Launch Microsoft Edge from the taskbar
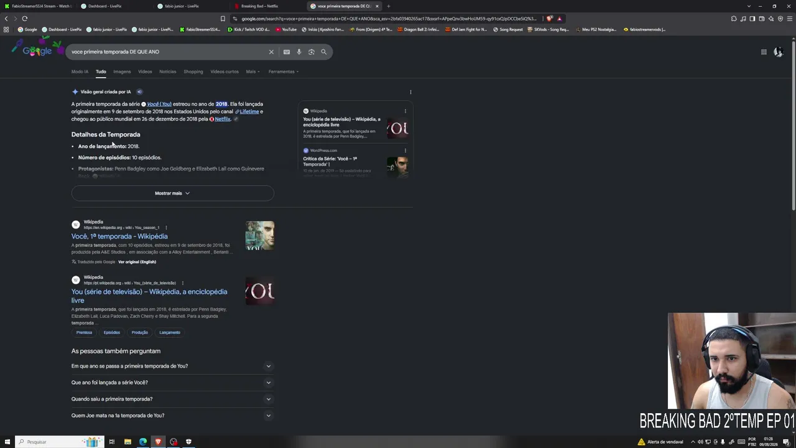Image resolution: width=796 pixels, height=448 pixels. pyautogui.click(x=143, y=442)
